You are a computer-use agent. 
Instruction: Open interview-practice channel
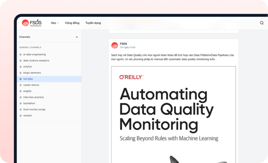click(x=34, y=97)
